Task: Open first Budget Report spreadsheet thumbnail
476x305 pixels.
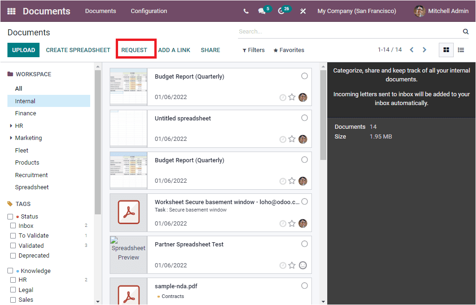Action: (128, 87)
